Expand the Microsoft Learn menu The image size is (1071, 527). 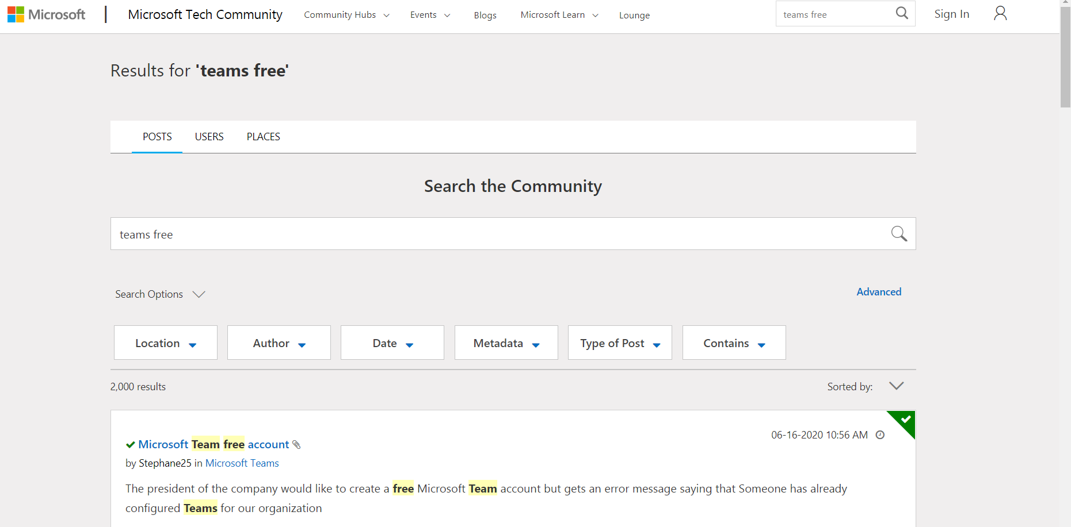(559, 15)
